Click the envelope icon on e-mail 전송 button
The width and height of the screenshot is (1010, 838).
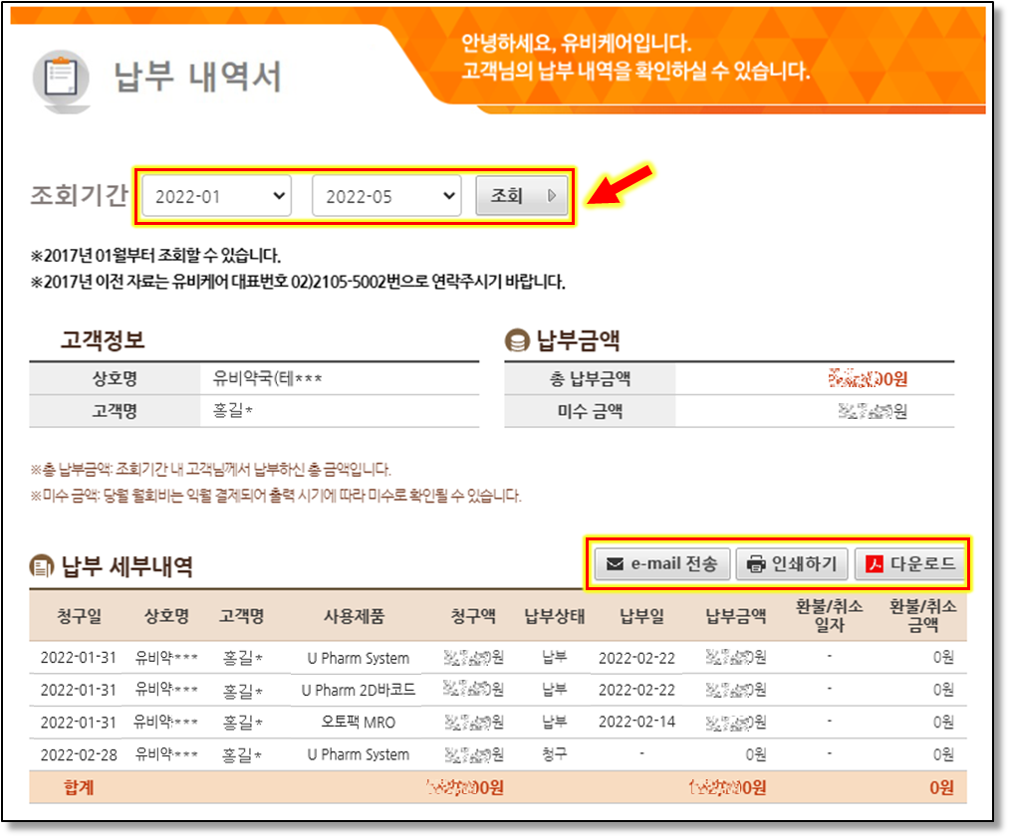click(x=615, y=564)
